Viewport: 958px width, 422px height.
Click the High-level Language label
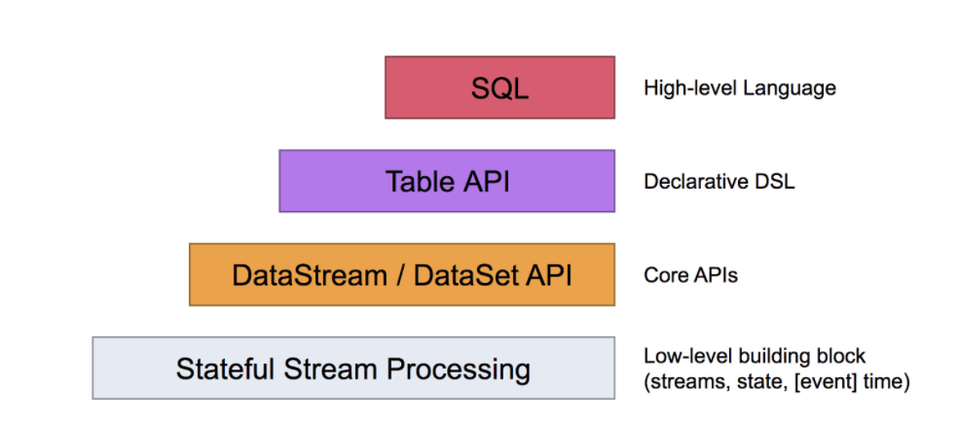[739, 88]
